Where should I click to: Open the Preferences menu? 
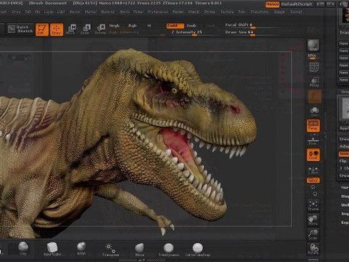pos(158,12)
